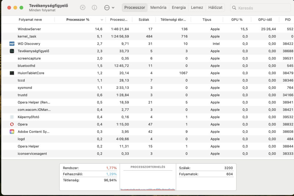This screenshot has width=294, height=196.
Task: Click WindowServer's 15,5 GPU % value
Action: tap(244, 29)
